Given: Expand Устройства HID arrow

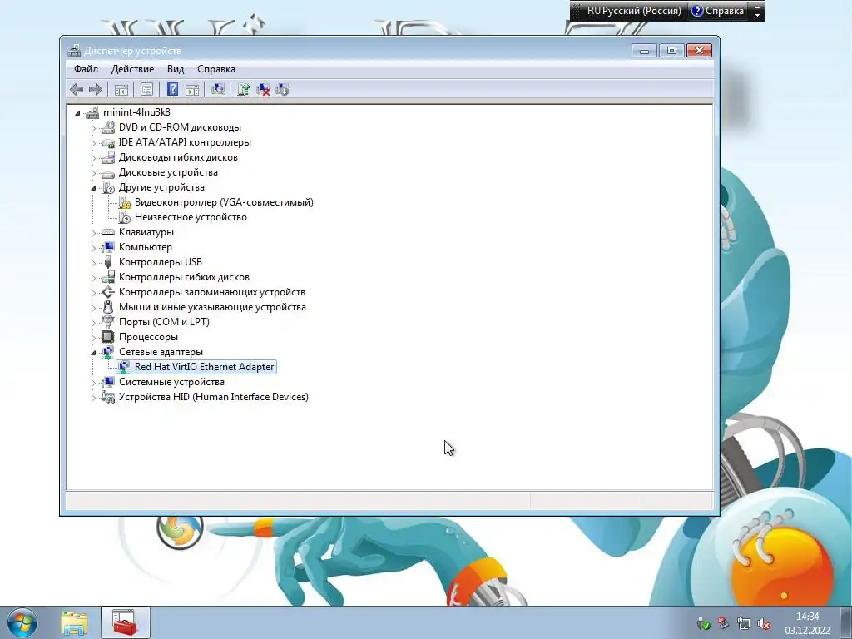Looking at the screenshot, I should tap(93, 398).
